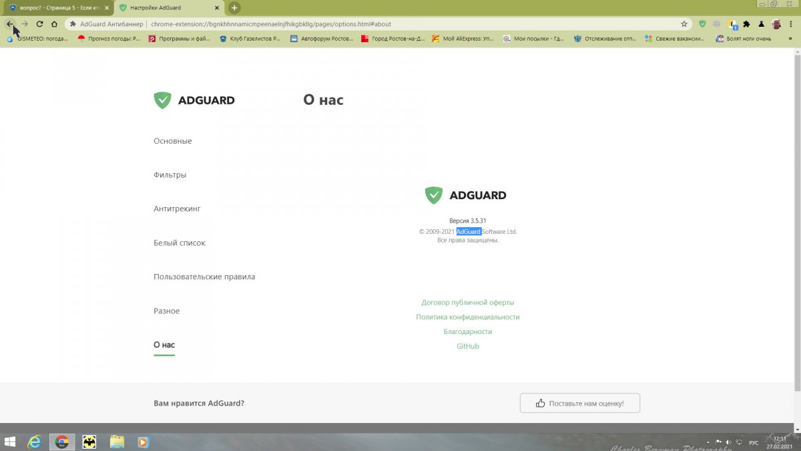Viewport: 801px width, 451px height.
Task: Open the 'Антитрекинг' section
Action: 177,208
